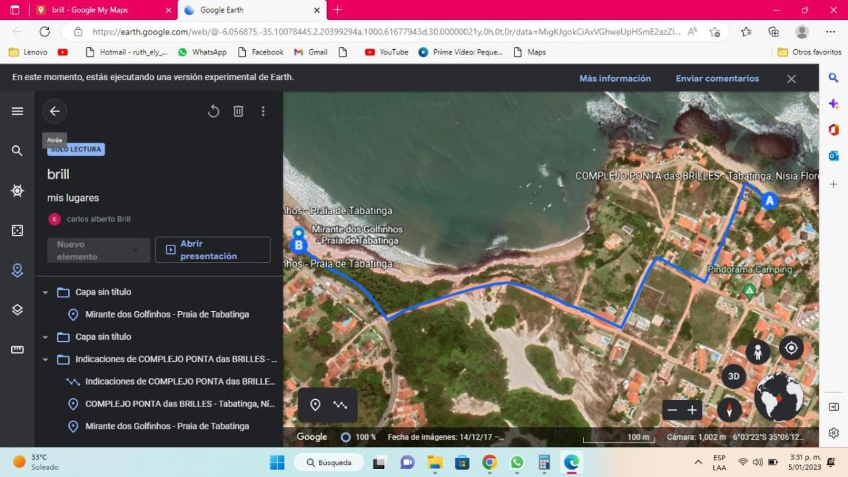Viewport: 848px width, 477px height.
Task: Click the Earth search magnifier icon
Action: click(17, 151)
